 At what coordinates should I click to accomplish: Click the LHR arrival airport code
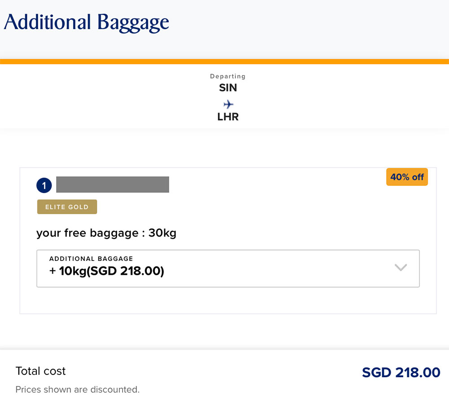pos(228,116)
